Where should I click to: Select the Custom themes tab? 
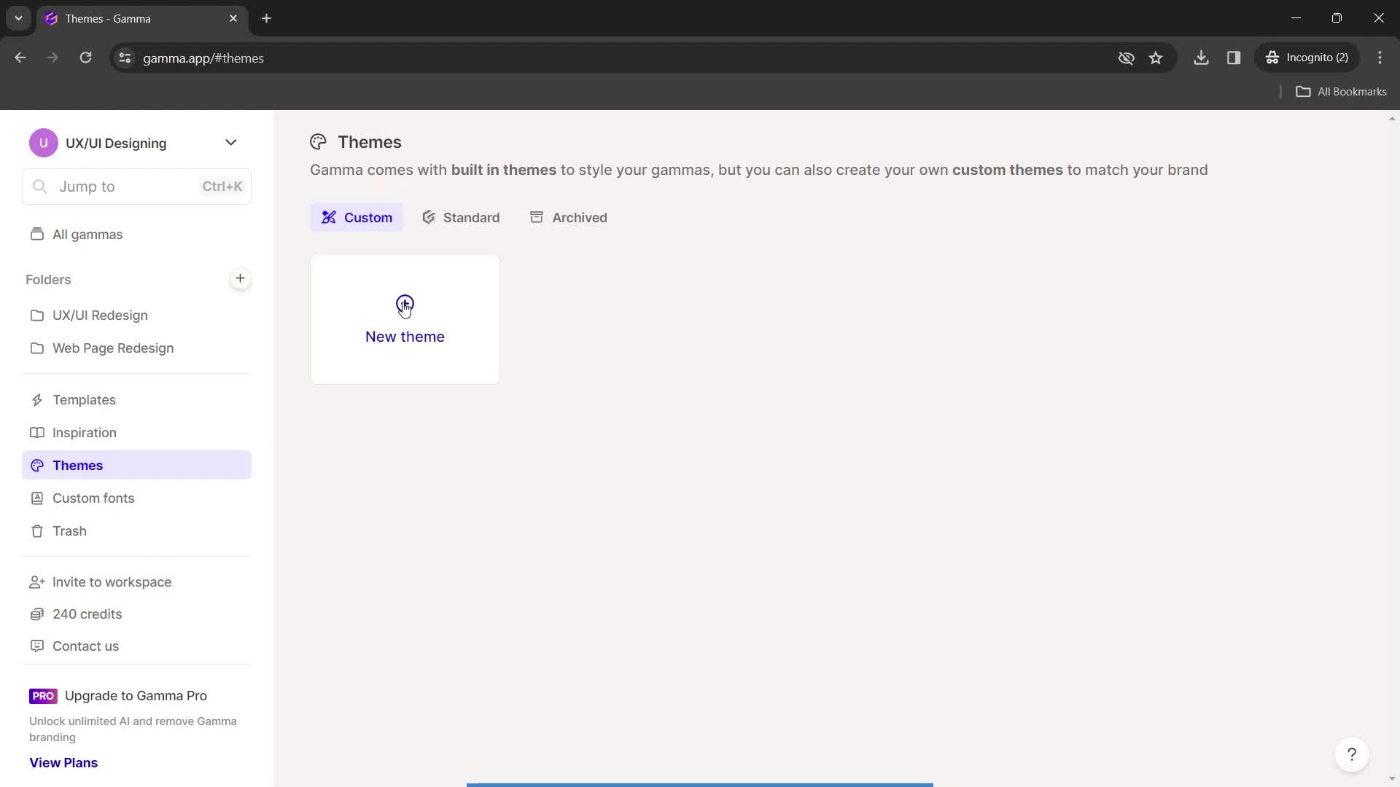pyautogui.click(x=357, y=217)
